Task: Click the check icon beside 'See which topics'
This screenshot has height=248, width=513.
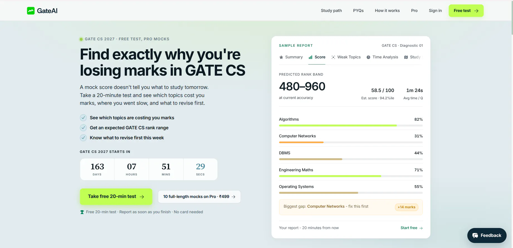Action: click(83, 118)
